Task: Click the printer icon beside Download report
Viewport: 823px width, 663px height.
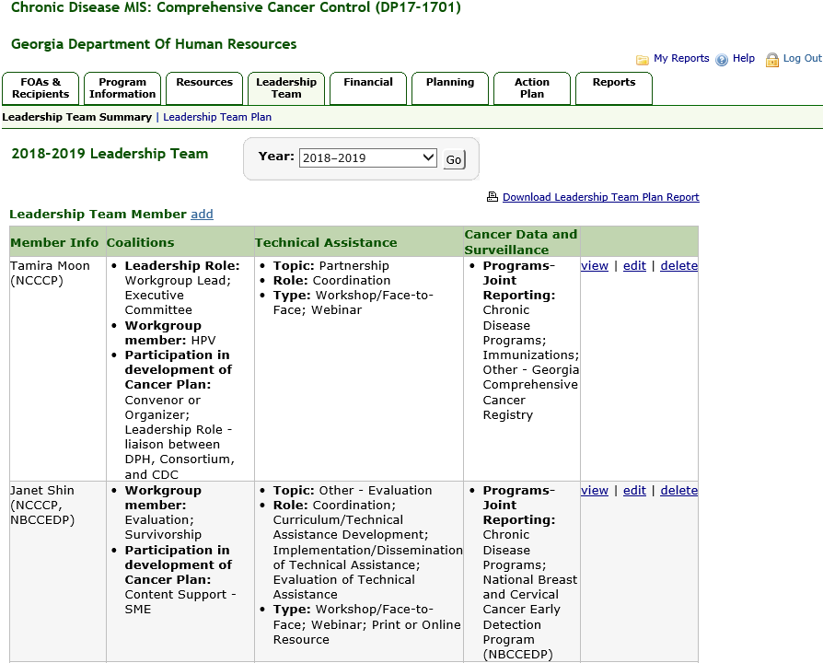Action: coord(492,197)
